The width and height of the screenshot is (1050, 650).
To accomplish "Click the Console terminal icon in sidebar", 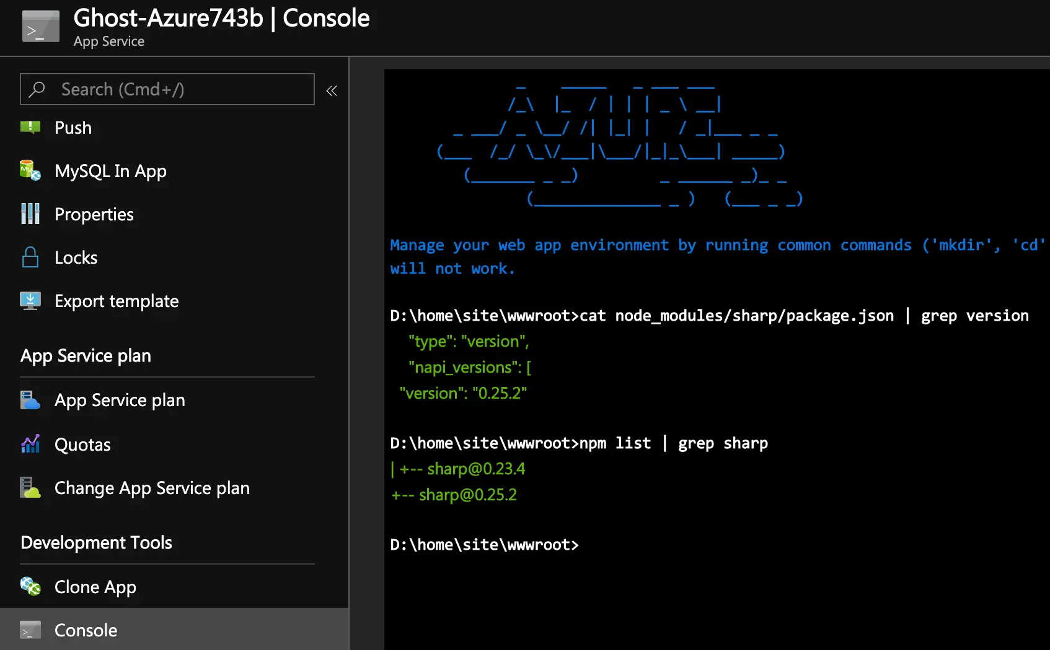I will coord(30,630).
